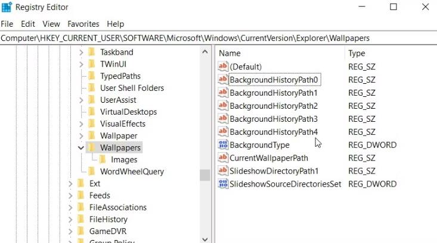
Task: Select the VirtualDesktops key label
Action: click(x=129, y=112)
